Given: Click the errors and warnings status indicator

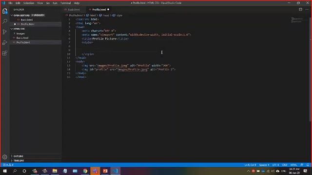Looking at the screenshot, I should [x=8, y=165].
